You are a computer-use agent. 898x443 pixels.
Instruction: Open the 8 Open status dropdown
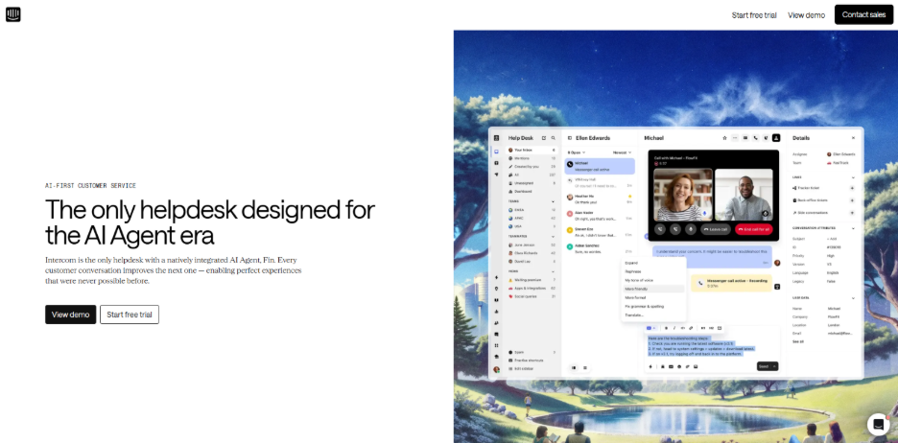pyautogui.click(x=577, y=152)
